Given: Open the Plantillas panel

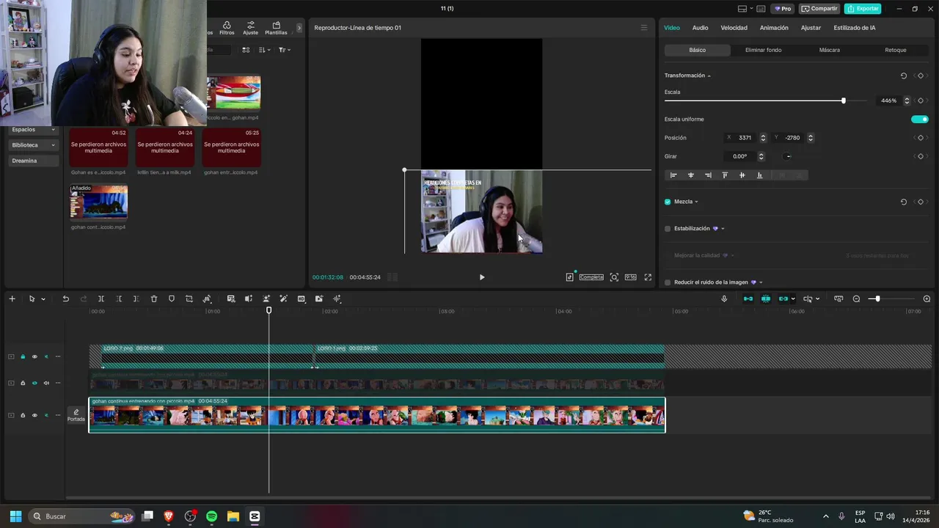Looking at the screenshot, I should coord(276,28).
